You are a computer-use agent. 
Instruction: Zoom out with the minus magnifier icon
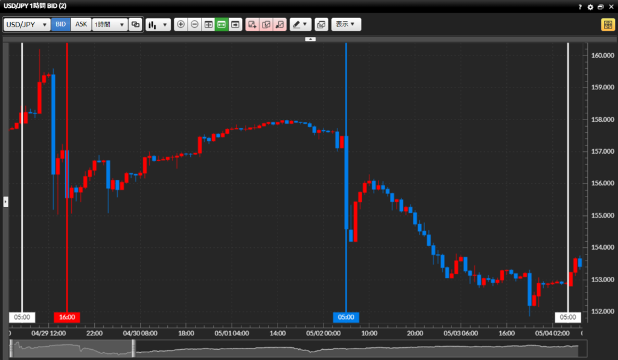pos(194,25)
